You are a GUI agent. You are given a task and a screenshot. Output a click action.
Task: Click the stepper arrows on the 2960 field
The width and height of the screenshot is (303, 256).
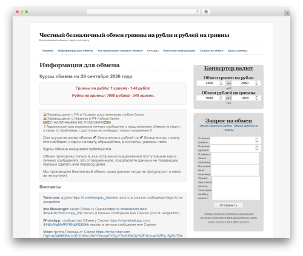[x=256, y=83]
